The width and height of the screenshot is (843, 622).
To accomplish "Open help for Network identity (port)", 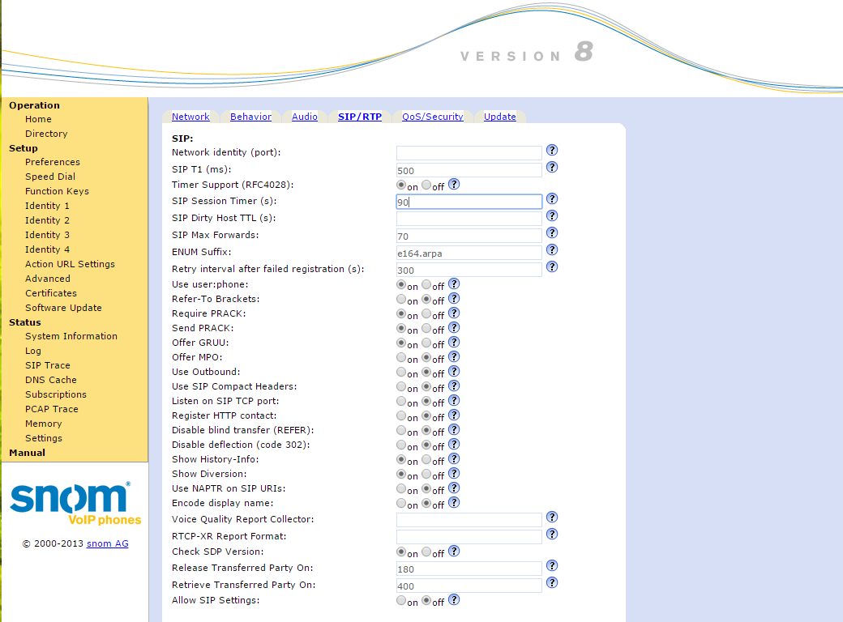I will click(x=552, y=151).
